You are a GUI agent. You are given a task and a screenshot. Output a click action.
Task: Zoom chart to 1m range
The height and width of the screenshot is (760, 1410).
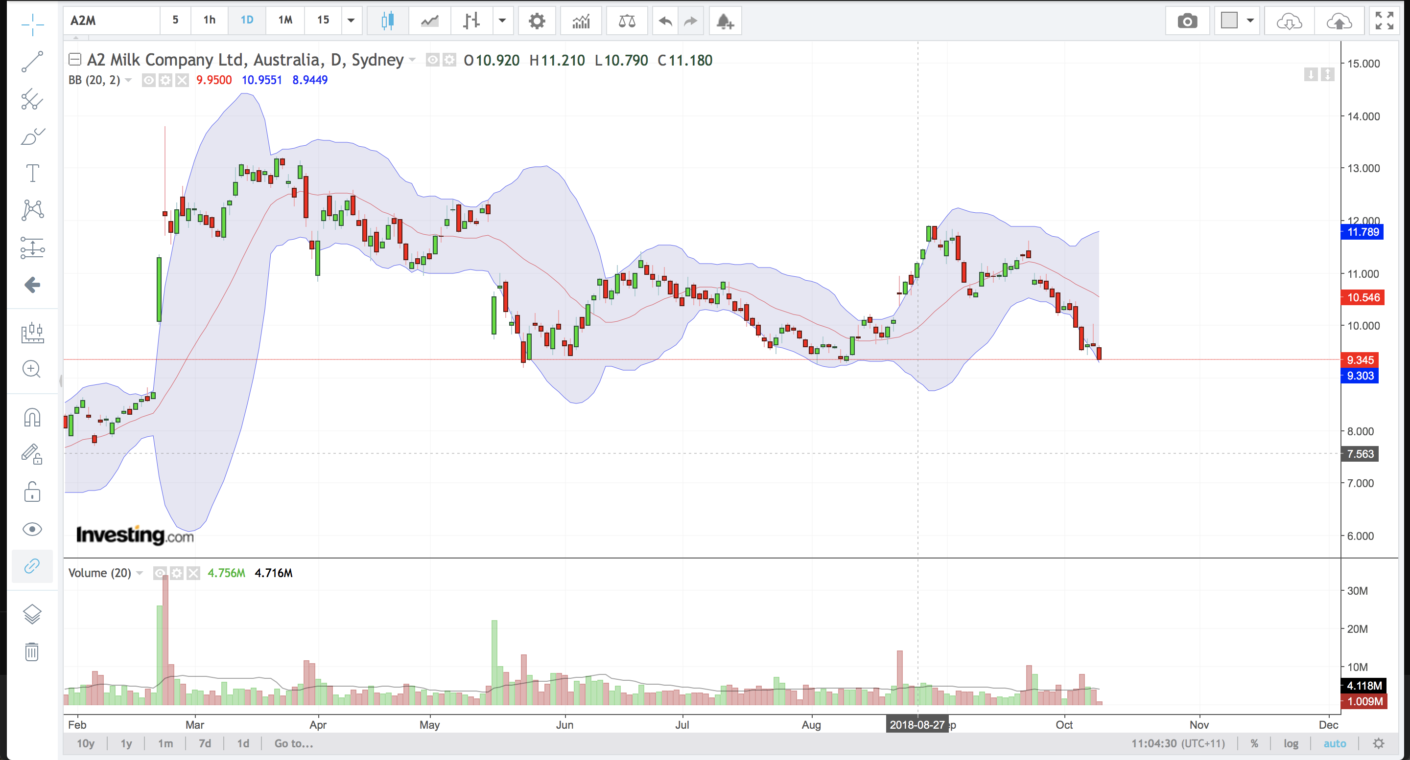click(x=165, y=743)
